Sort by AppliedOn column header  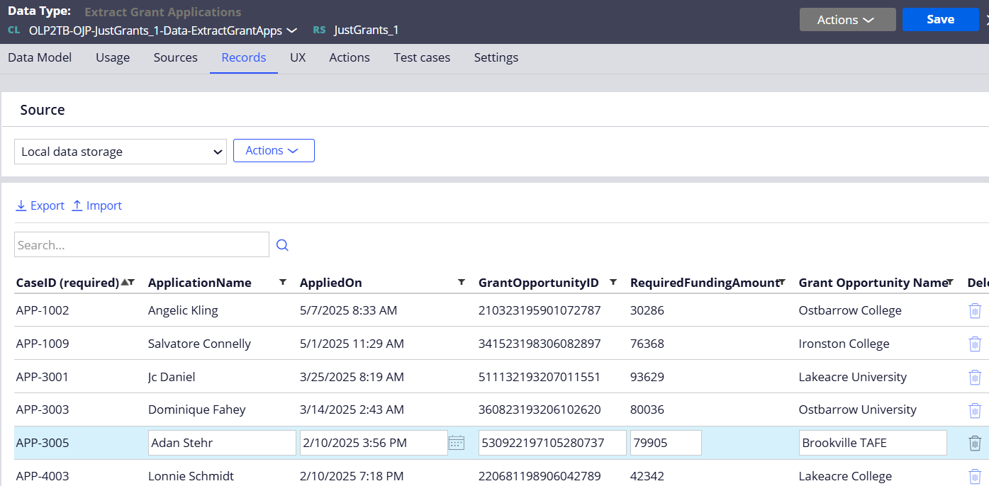(330, 283)
